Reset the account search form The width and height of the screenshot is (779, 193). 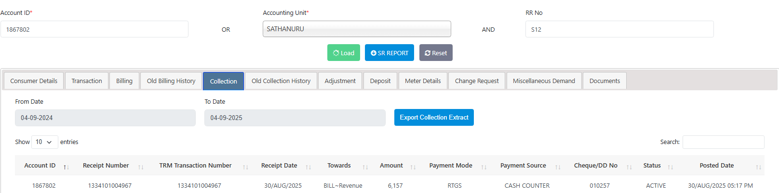[436, 53]
